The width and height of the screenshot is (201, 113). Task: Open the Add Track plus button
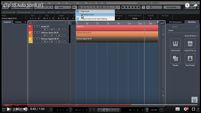click(66, 23)
